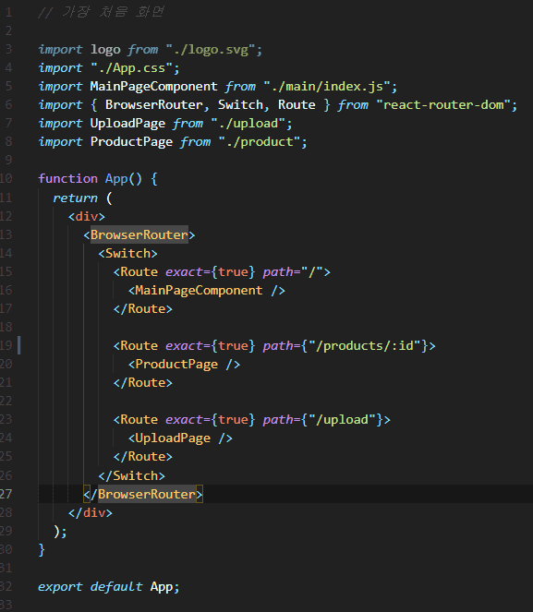
Task: Click the export default App statement
Action: point(109,587)
